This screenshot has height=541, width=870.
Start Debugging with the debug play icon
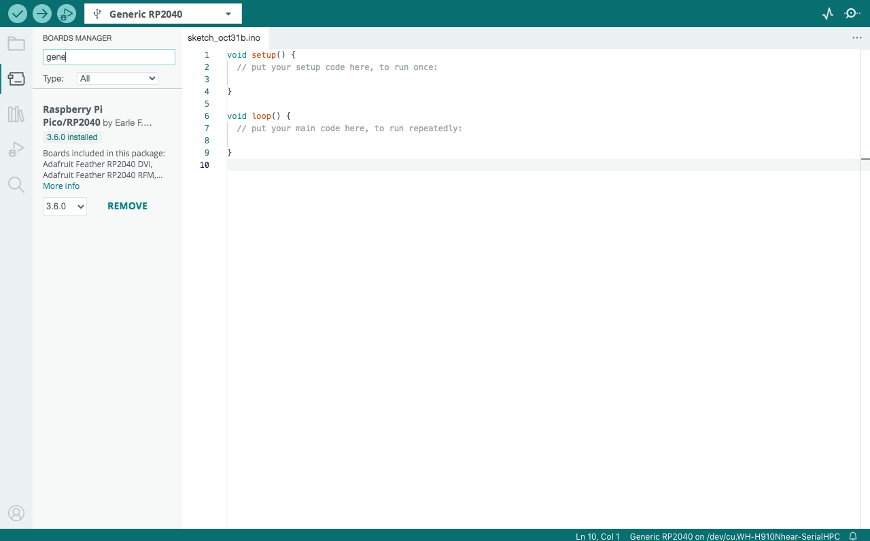coord(67,14)
